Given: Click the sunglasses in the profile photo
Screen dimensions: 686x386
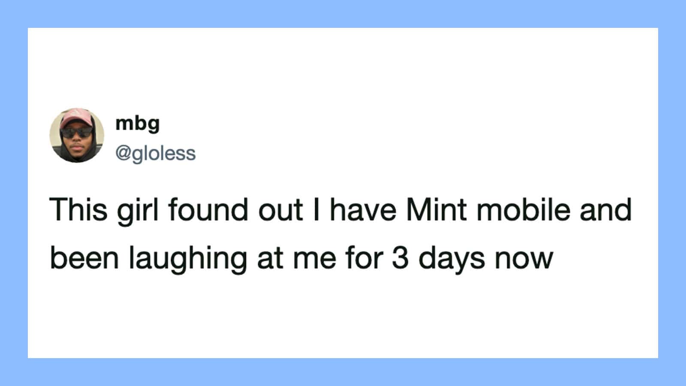Looking at the screenshot, I should coord(77,133).
